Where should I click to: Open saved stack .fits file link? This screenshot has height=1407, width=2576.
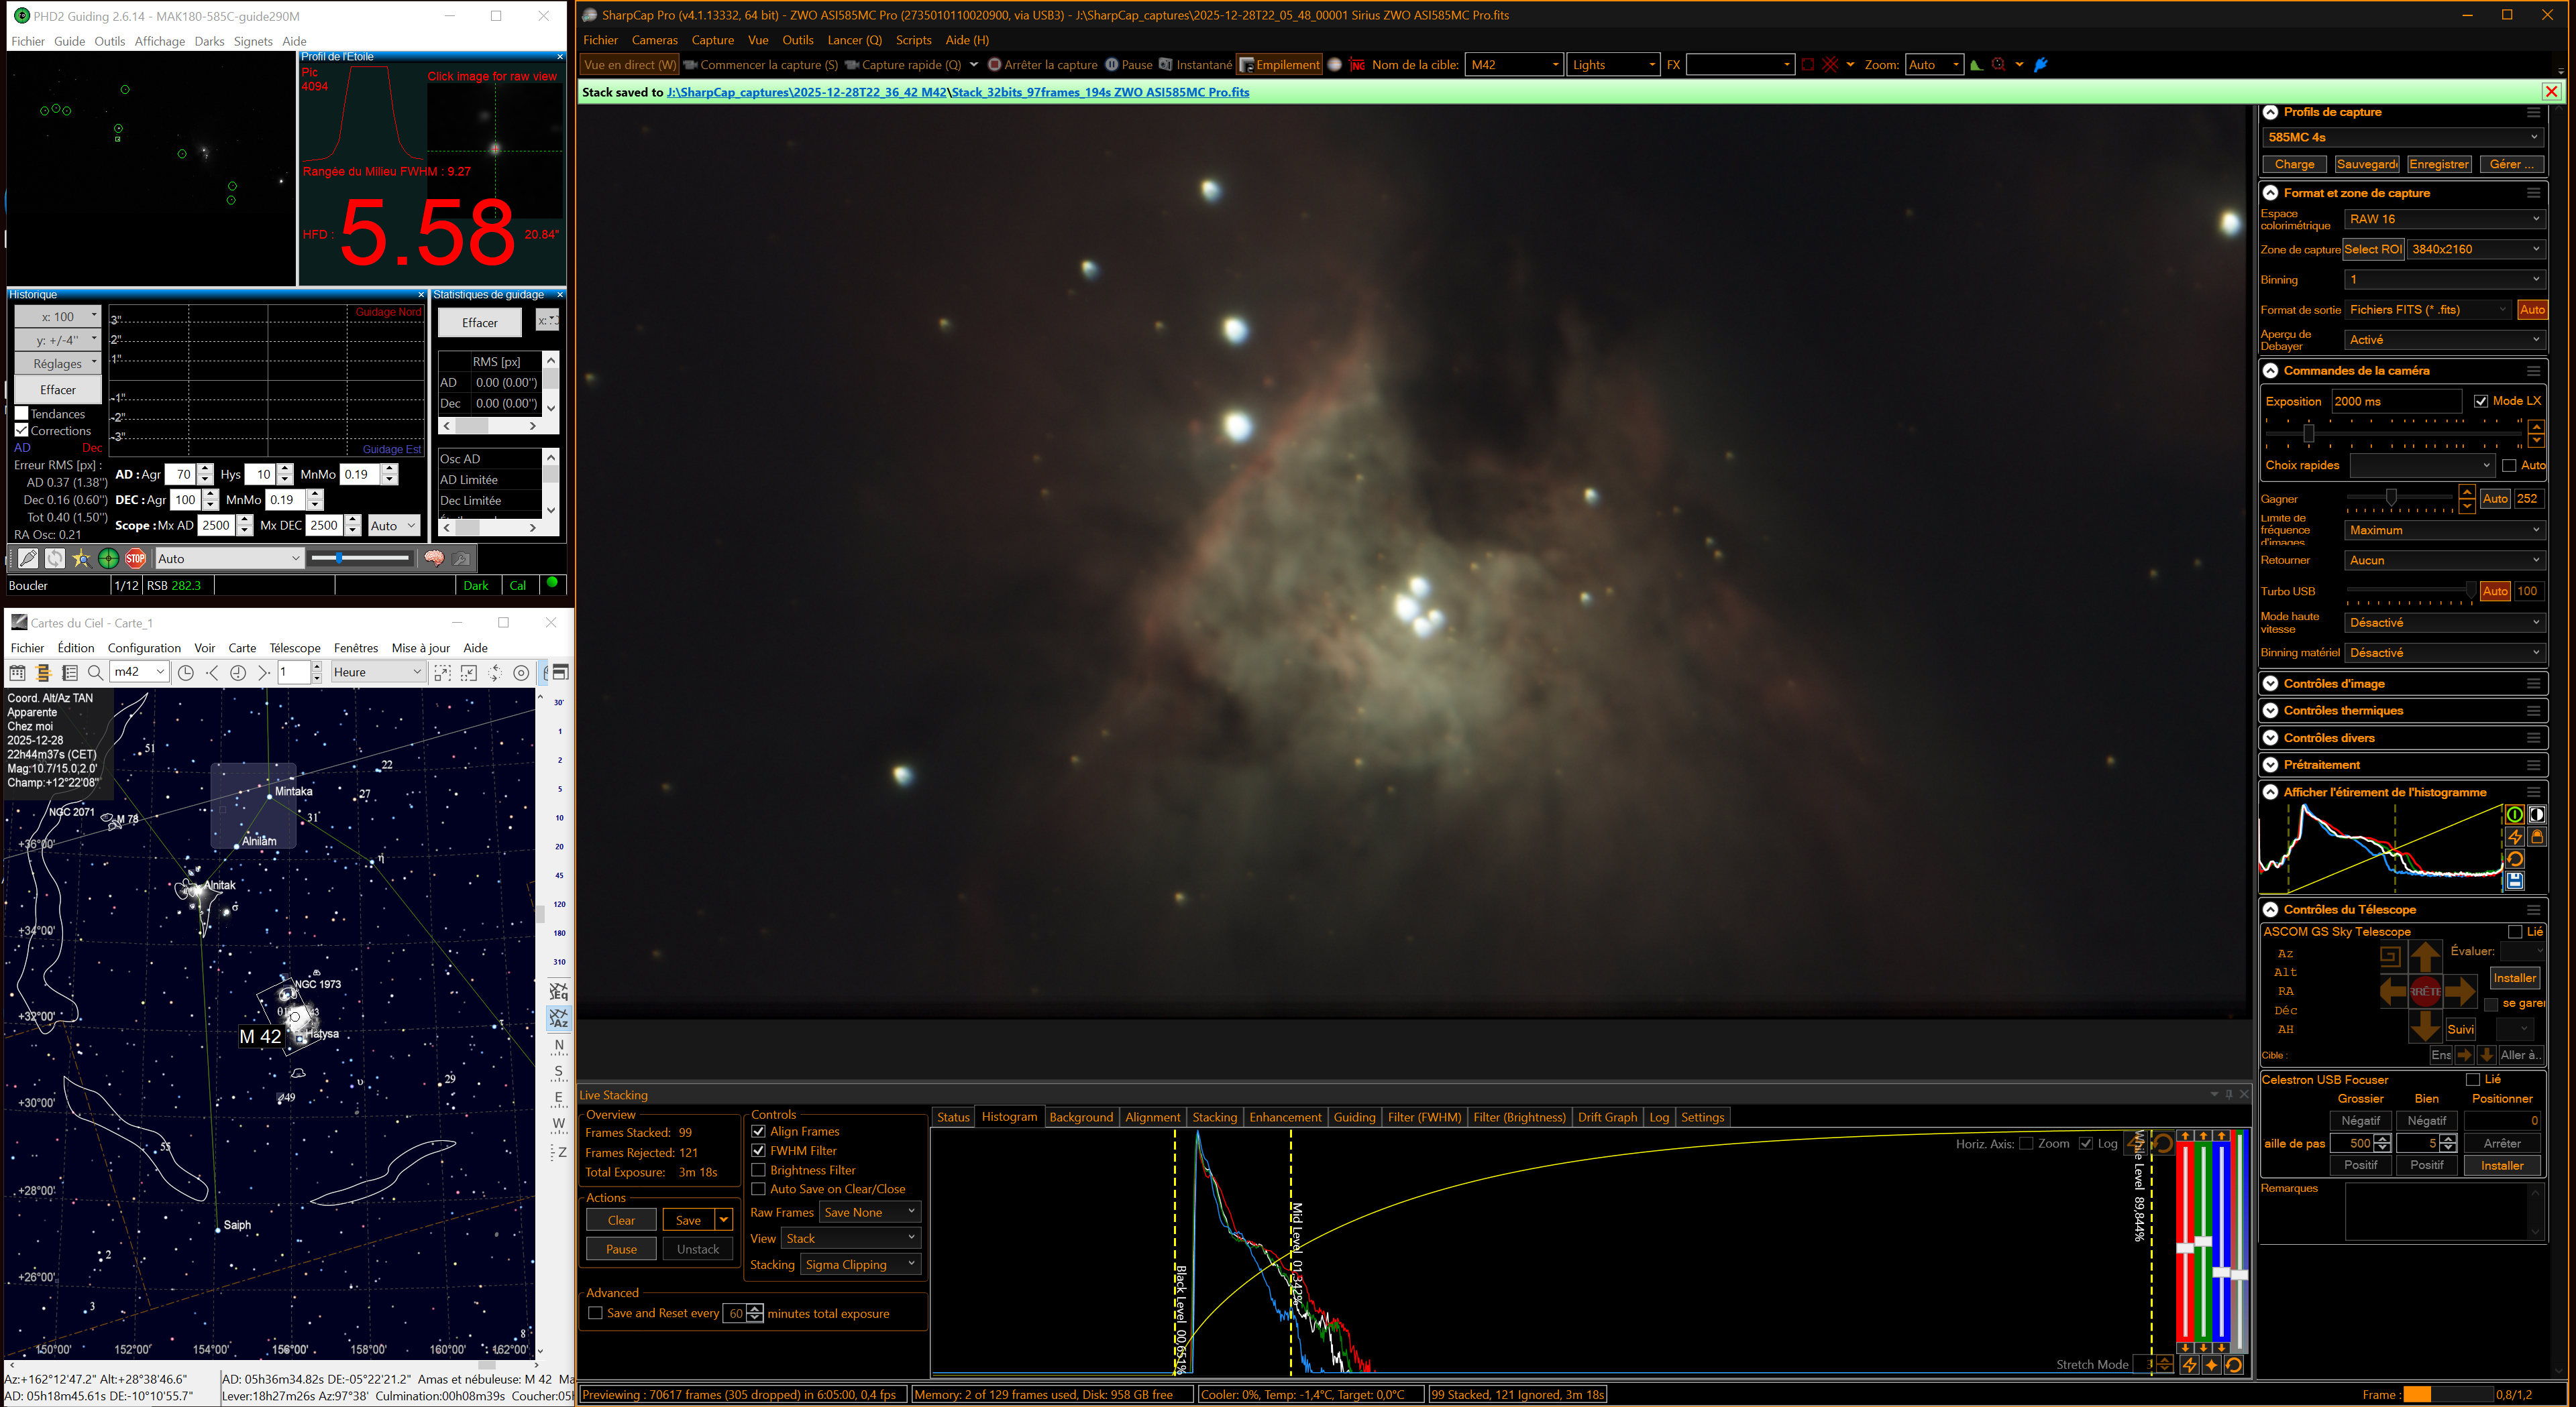(x=1100, y=92)
